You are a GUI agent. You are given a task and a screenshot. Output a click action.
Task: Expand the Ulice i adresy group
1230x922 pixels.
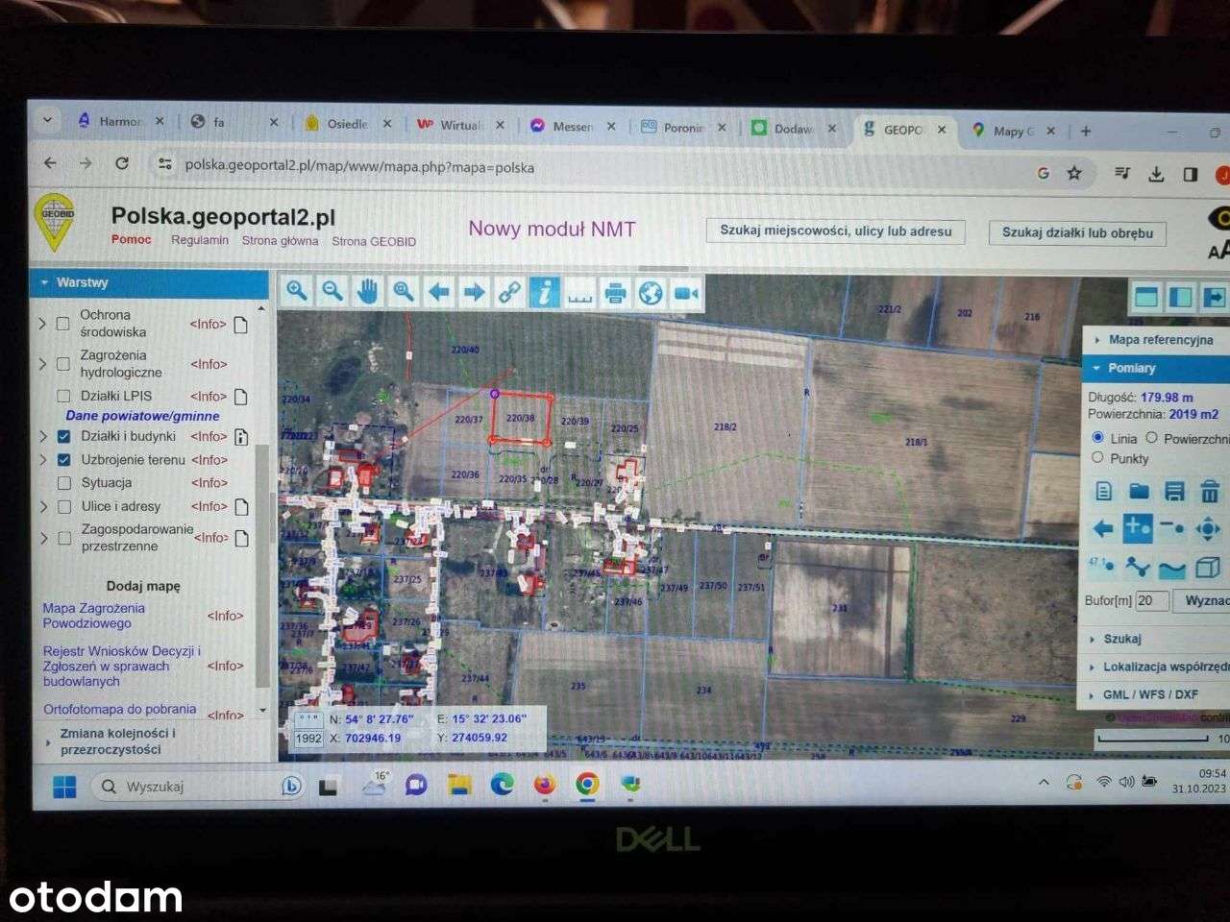(43, 506)
